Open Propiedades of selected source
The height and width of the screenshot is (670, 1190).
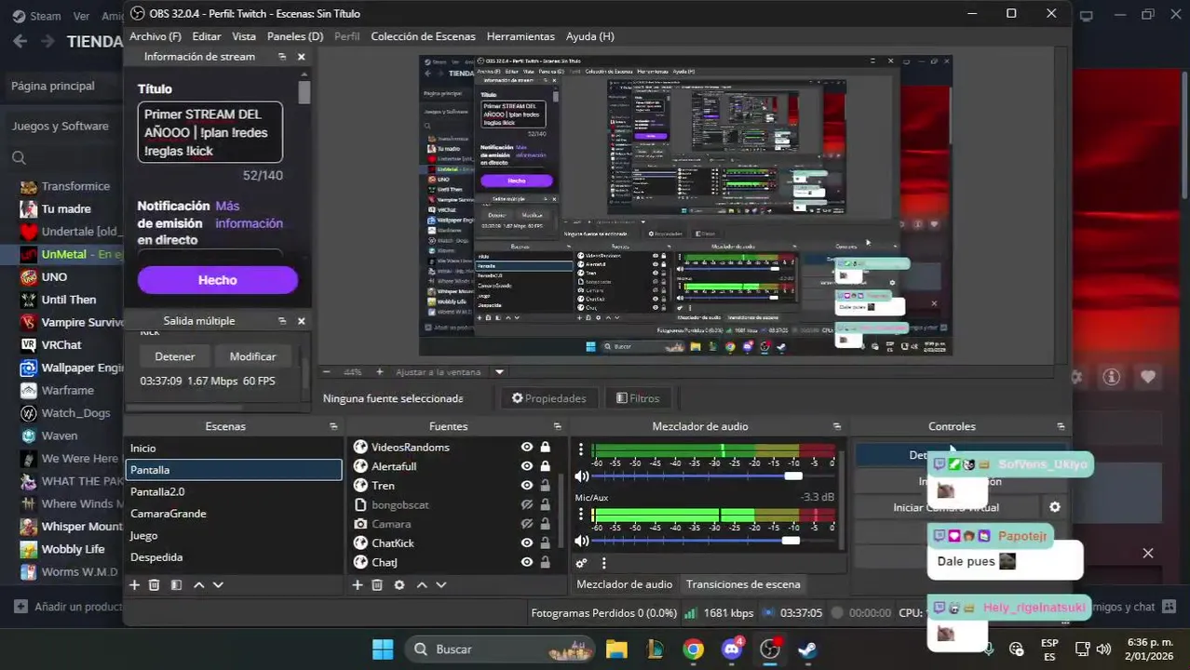click(549, 398)
